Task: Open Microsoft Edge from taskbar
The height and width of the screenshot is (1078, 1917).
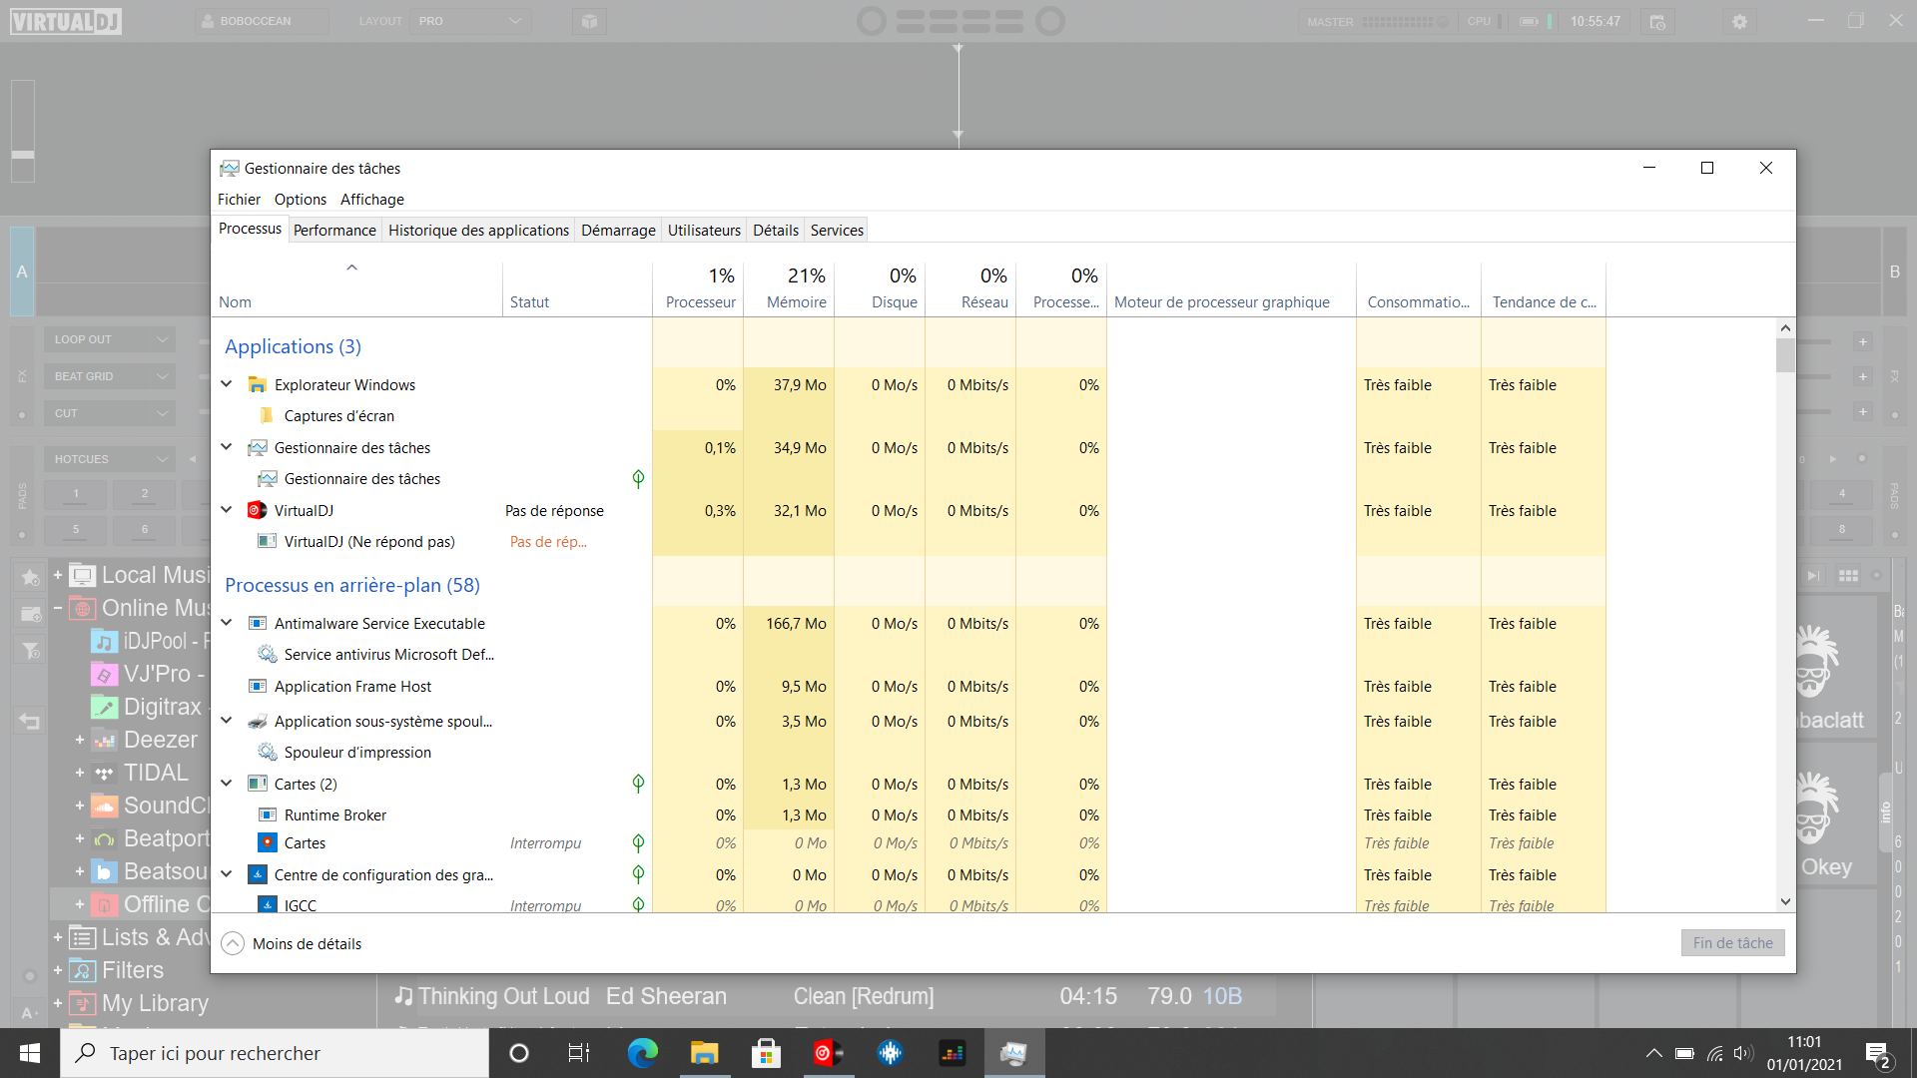Action: click(642, 1053)
